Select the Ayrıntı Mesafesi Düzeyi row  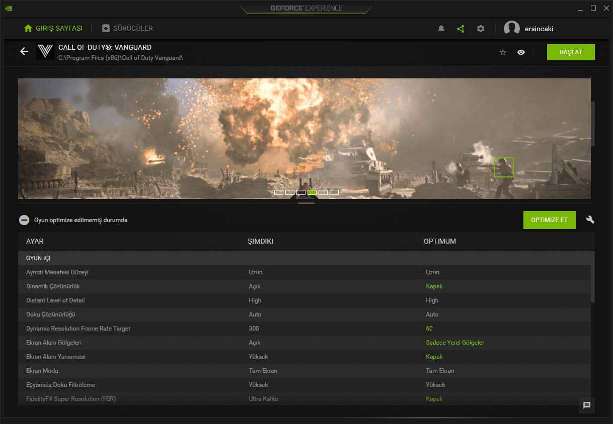304,272
